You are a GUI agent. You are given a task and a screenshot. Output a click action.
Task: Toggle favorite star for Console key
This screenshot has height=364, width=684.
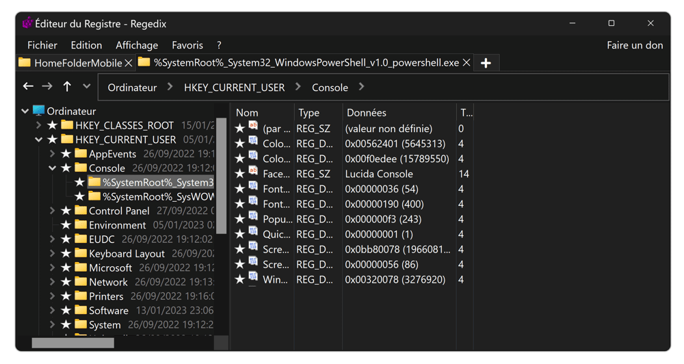point(66,168)
